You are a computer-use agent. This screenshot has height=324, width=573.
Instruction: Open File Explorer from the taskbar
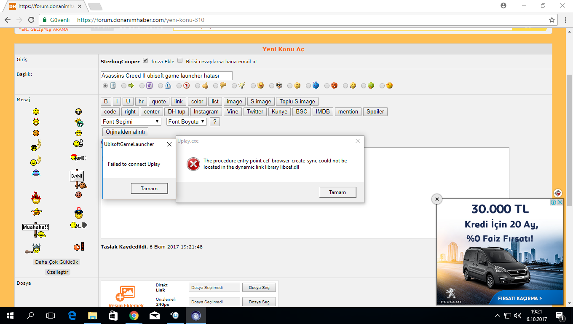click(x=93, y=315)
